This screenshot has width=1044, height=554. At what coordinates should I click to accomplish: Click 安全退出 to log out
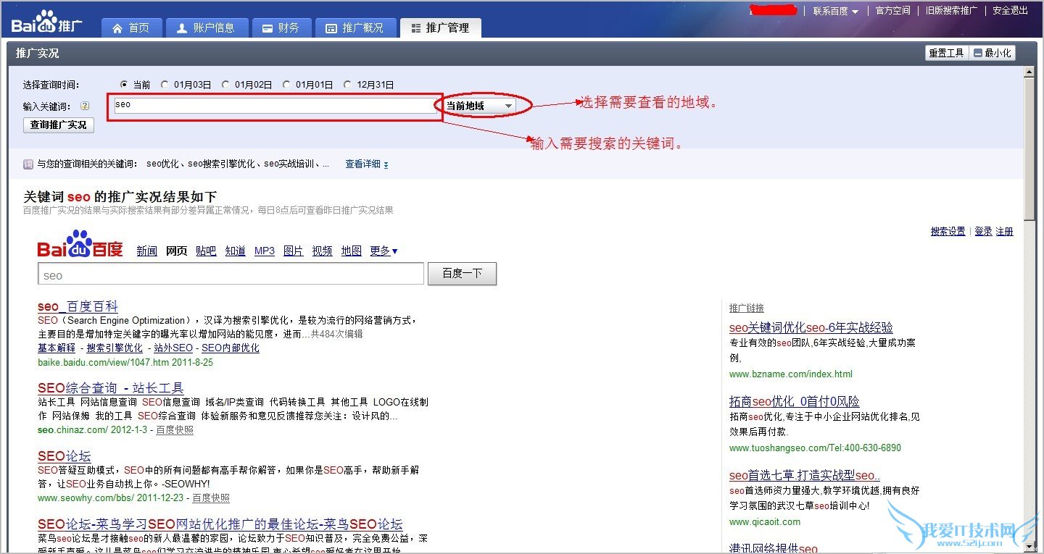pyautogui.click(x=1011, y=11)
